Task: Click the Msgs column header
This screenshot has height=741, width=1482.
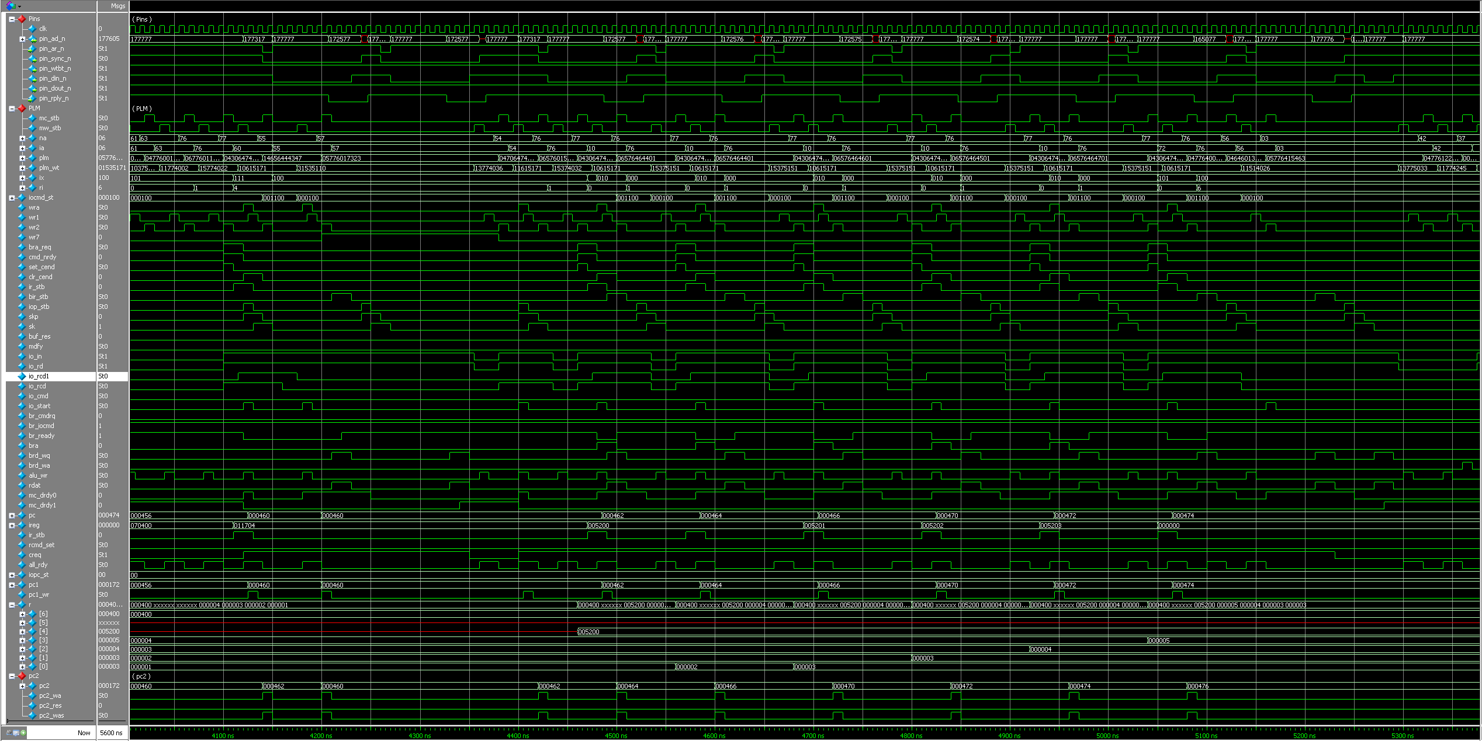Action: 117,6
